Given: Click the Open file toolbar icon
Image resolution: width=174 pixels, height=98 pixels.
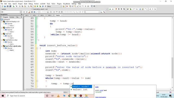Looking at the screenshot, I should 5,6.
